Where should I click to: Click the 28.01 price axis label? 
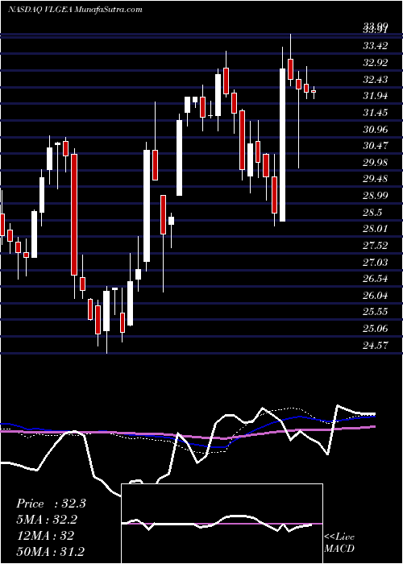coord(376,229)
